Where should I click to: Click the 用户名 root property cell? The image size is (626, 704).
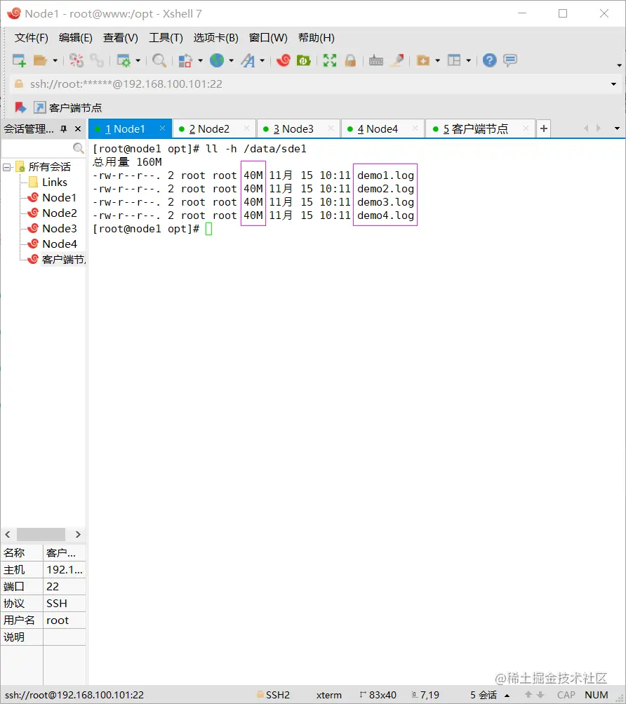coord(65,620)
